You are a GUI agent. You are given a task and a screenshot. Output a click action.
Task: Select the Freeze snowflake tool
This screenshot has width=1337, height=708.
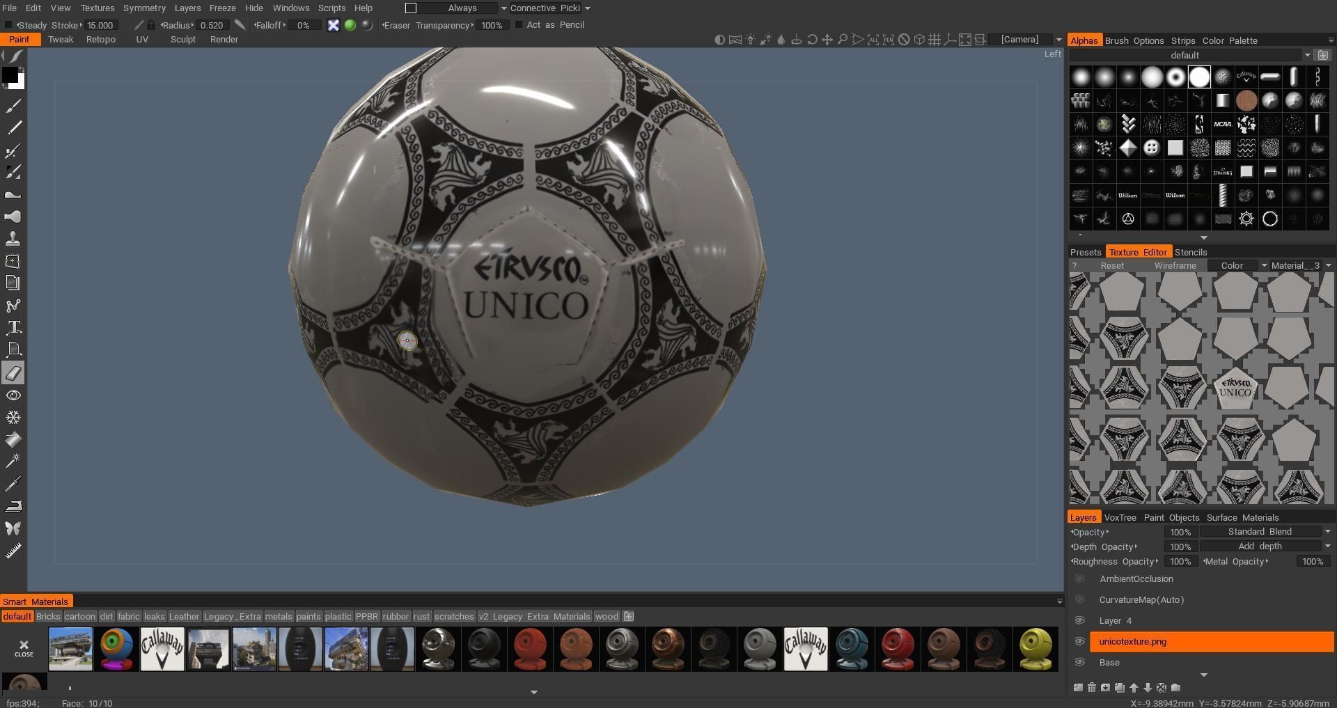(13, 418)
